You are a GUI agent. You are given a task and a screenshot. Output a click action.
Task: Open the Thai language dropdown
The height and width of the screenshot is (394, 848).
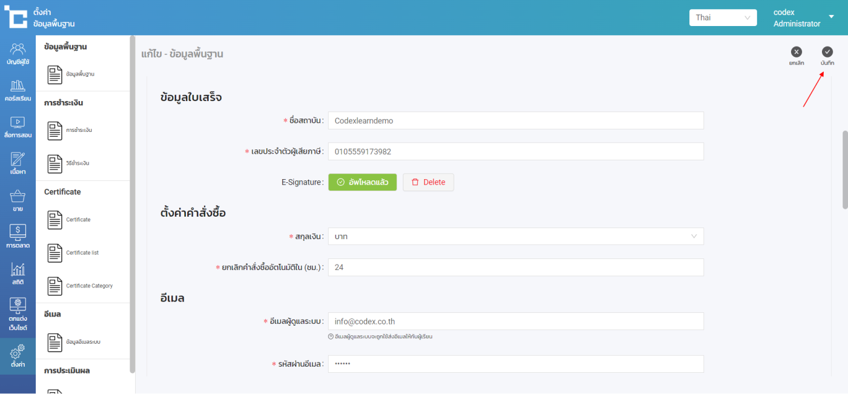pyautogui.click(x=723, y=18)
